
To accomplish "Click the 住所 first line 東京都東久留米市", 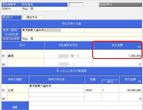I will [x=82, y=30].
